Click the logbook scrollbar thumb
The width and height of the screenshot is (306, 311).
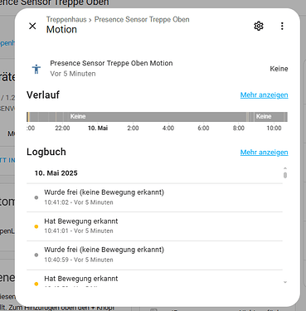pyautogui.click(x=285, y=175)
